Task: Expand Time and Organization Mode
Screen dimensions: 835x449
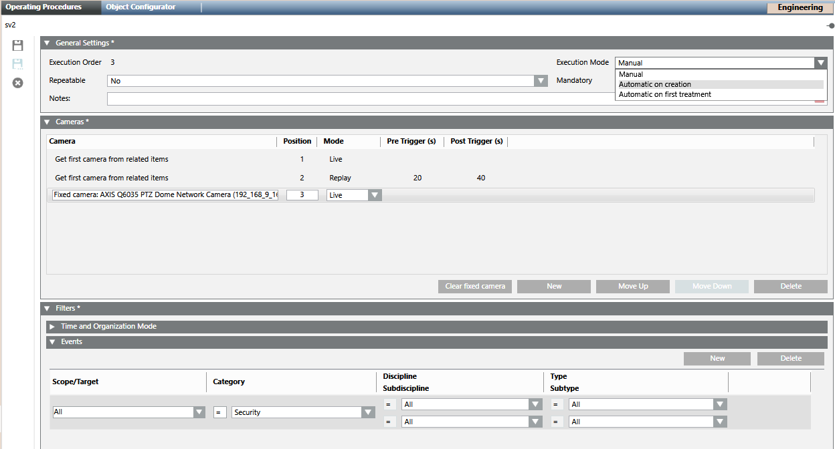Action: 52,327
